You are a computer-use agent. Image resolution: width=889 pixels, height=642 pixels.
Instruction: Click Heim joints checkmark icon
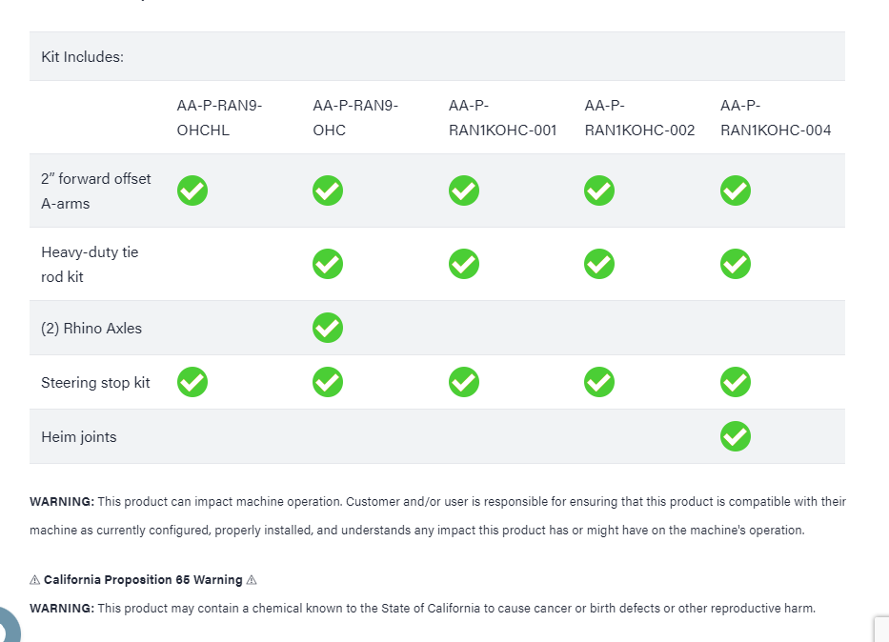(736, 436)
